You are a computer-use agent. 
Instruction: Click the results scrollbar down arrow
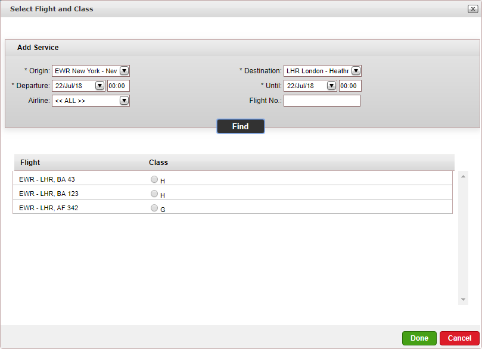click(x=463, y=300)
